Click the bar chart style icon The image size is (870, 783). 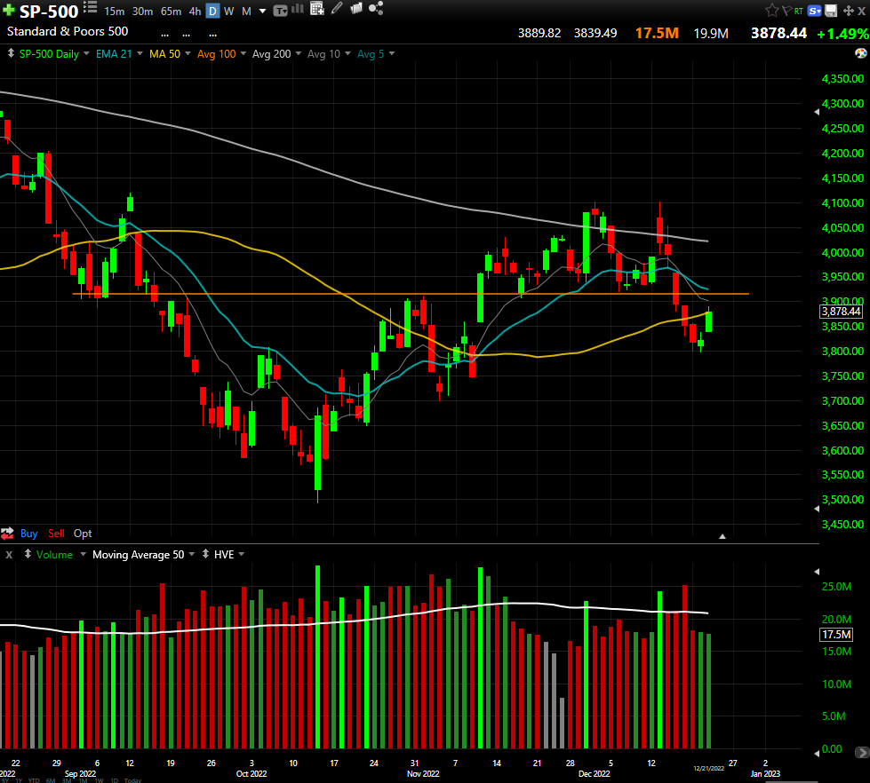coord(298,8)
